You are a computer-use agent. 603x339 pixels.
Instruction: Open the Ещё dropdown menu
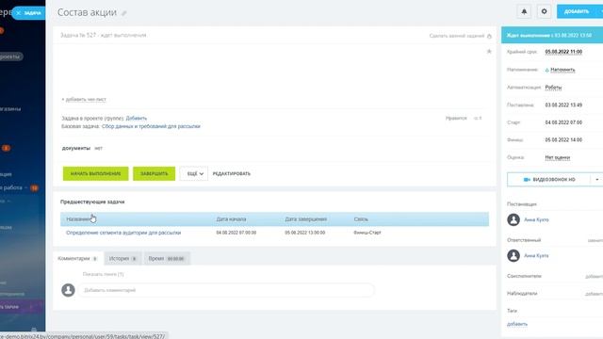coord(194,173)
